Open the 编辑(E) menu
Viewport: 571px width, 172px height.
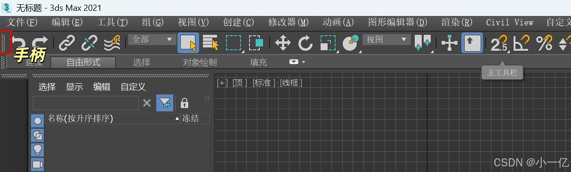67,23
